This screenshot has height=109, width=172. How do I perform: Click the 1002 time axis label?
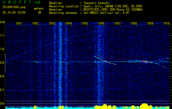tap(35, 23)
